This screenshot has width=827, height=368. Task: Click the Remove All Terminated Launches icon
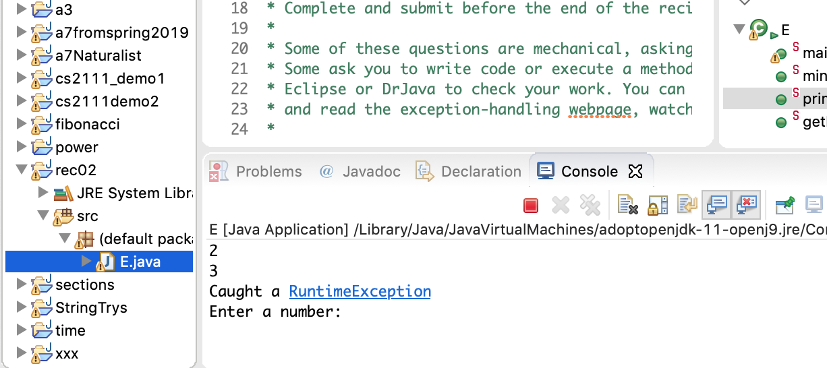(590, 205)
